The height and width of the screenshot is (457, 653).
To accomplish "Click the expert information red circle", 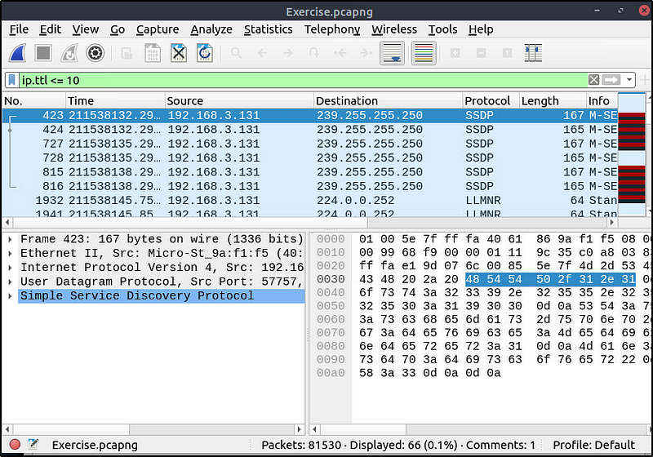I will [x=14, y=445].
